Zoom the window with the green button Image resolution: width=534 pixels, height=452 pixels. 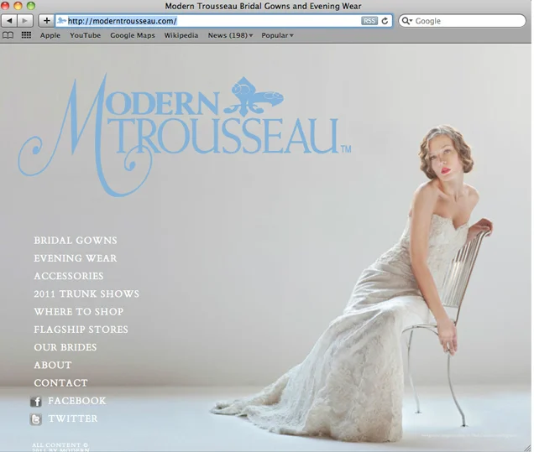point(31,6)
